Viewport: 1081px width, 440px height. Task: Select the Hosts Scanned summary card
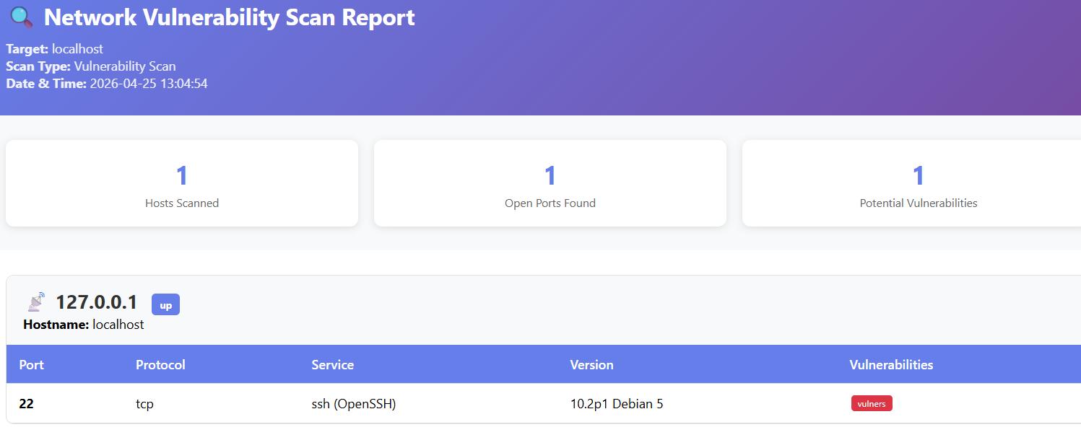[x=181, y=183]
